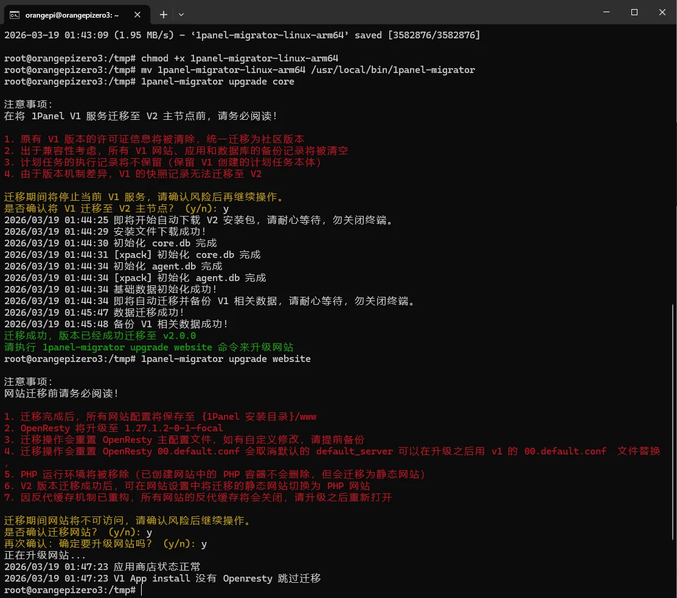Minimize the terminal window
The image size is (677, 598).
pos(606,12)
